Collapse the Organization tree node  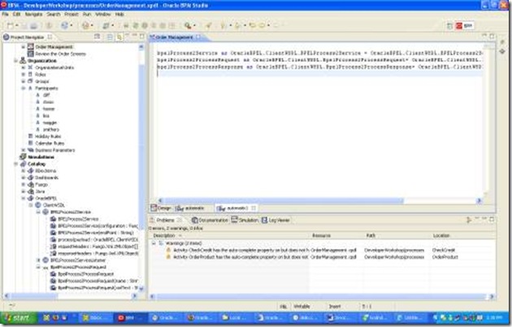(16, 61)
